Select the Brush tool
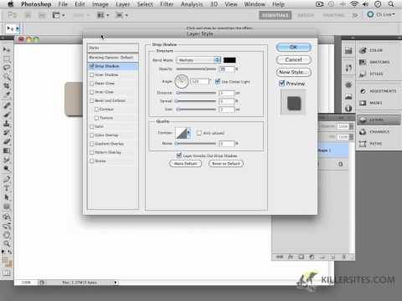Viewport: 402px width, 301px height. pos(6,115)
